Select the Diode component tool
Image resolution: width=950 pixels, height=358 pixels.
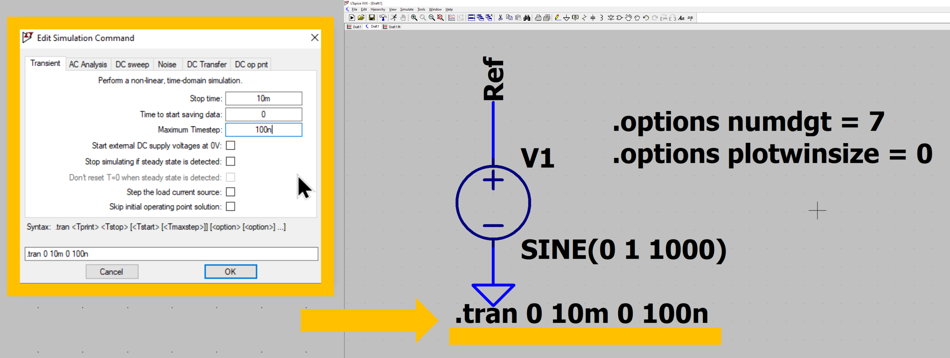(x=610, y=18)
